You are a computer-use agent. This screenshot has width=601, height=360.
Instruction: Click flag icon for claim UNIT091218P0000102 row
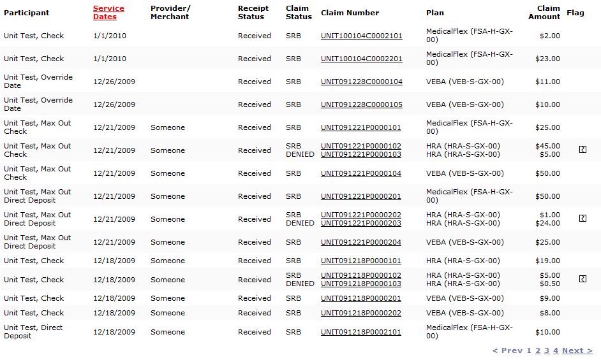click(x=582, y=279)
